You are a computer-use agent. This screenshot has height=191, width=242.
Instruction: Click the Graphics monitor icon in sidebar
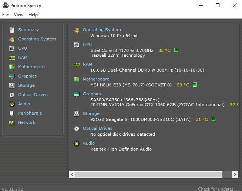(12, 76)
